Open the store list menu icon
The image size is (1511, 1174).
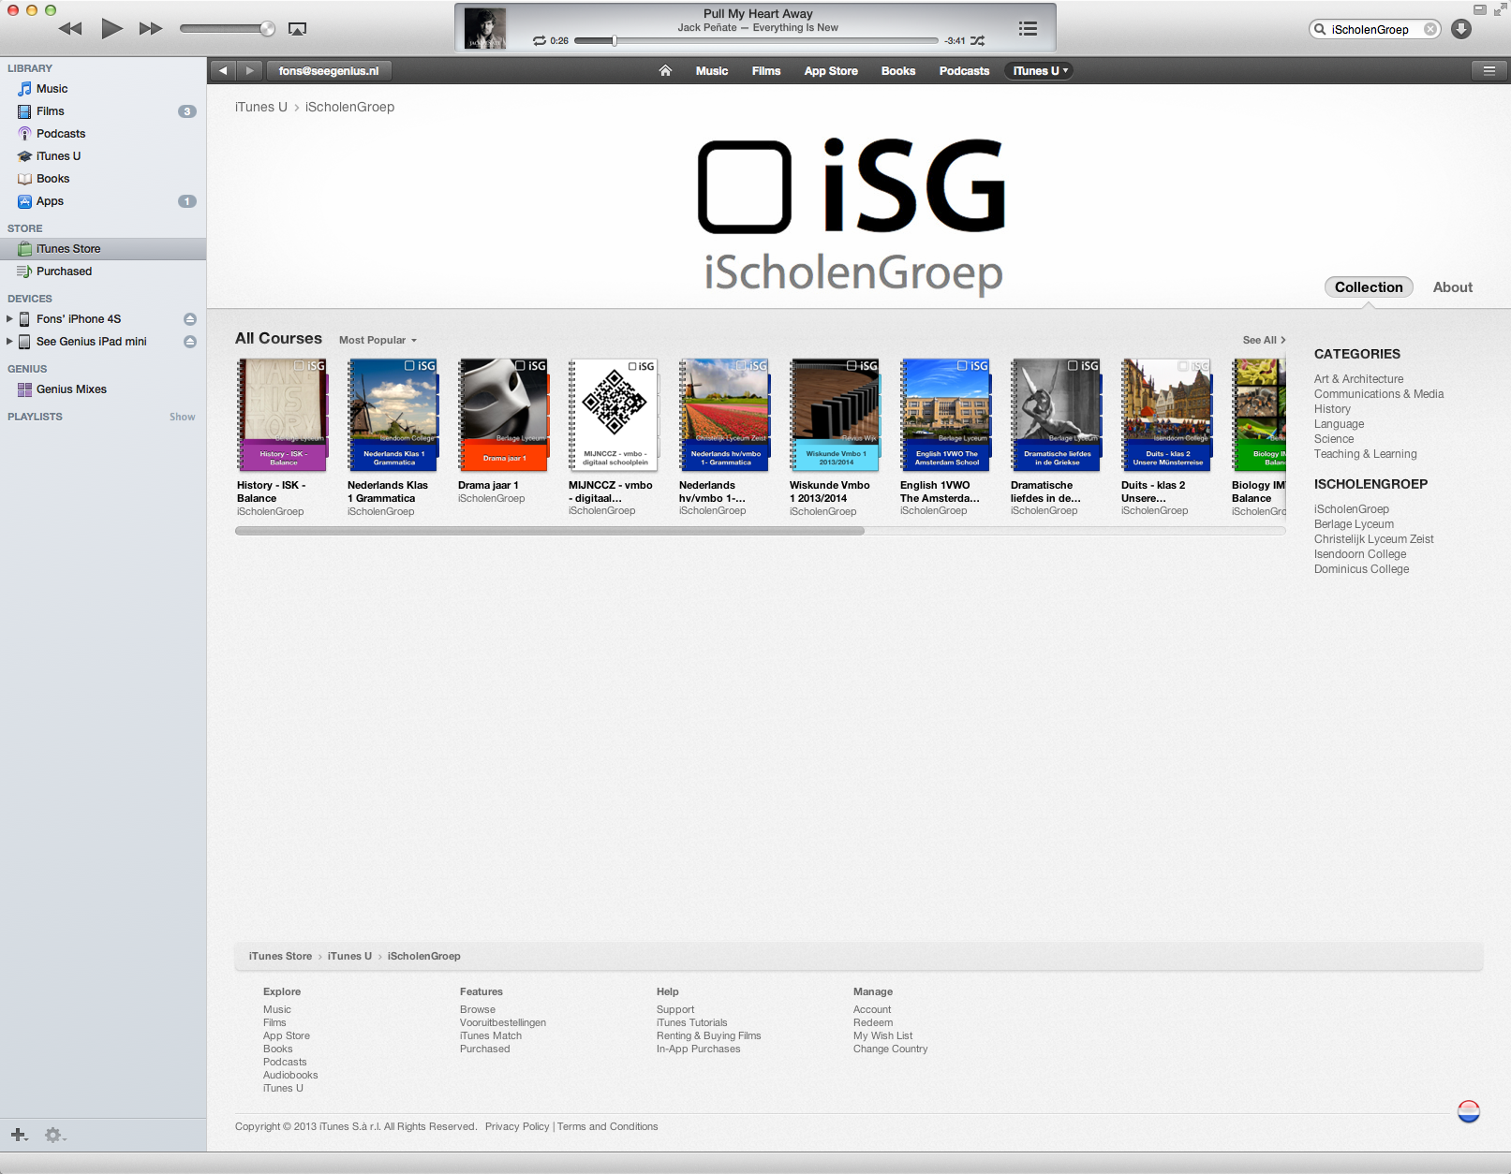click(1489, 70)
